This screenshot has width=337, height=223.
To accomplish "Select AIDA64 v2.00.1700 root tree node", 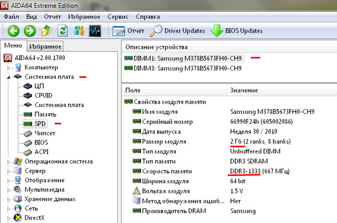I will point(34,58).
